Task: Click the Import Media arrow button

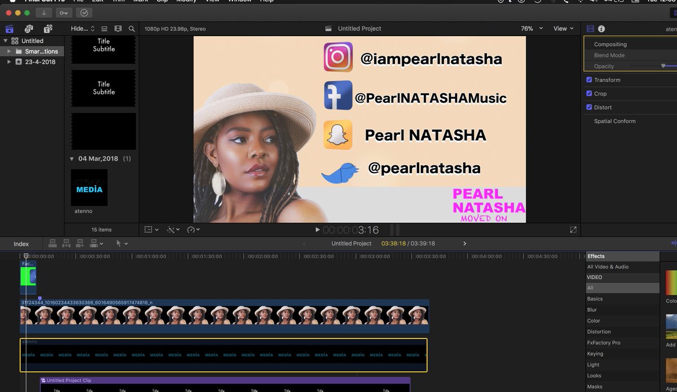Action: point(43,12)
